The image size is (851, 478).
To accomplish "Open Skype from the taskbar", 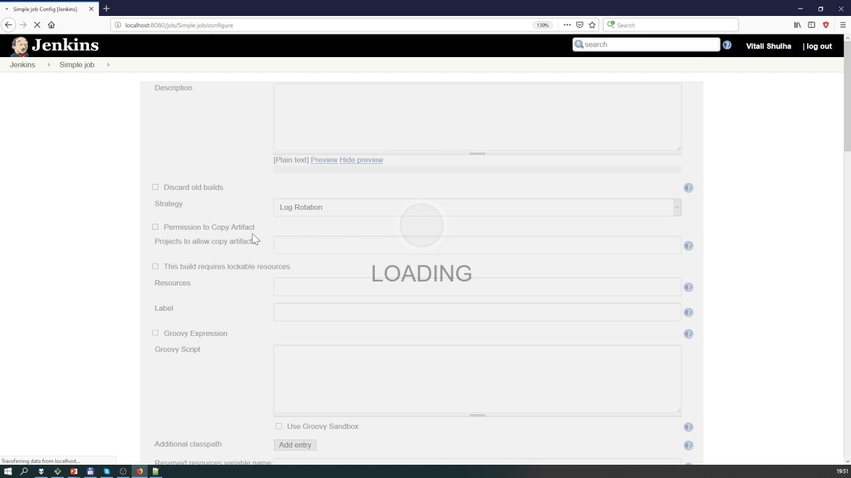I will click(x=106, y=471).
